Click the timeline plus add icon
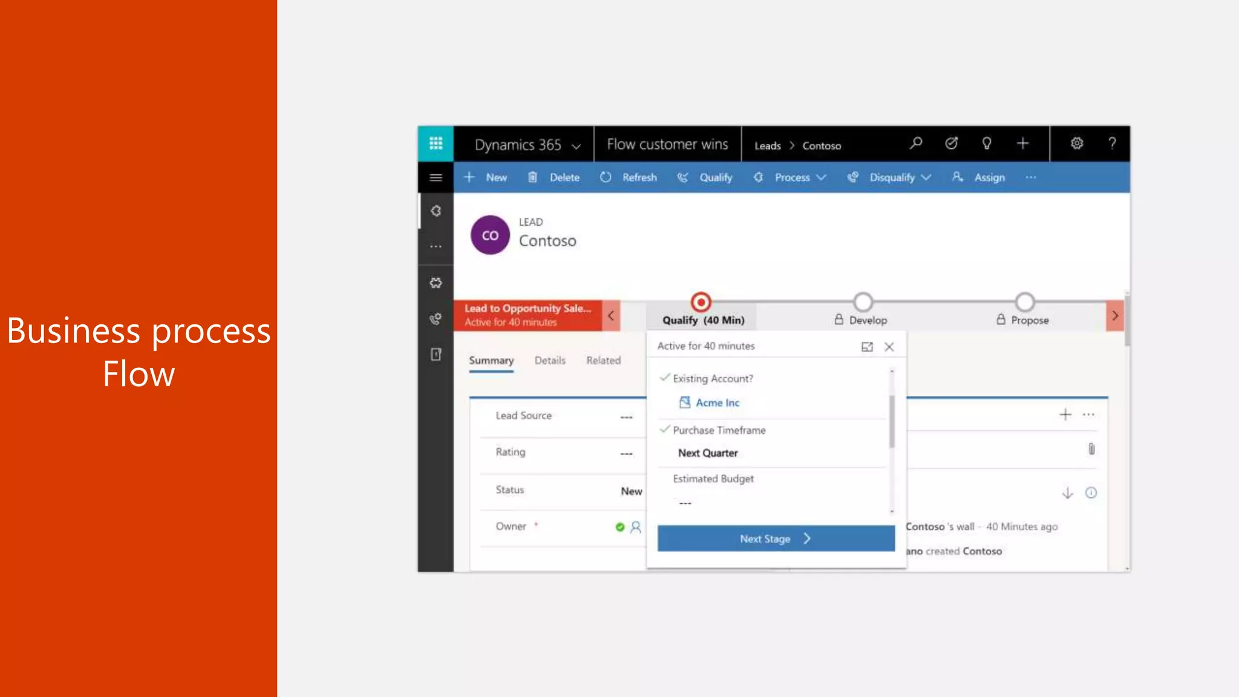Screen dimensions: 1239x697 point(1065,414)
